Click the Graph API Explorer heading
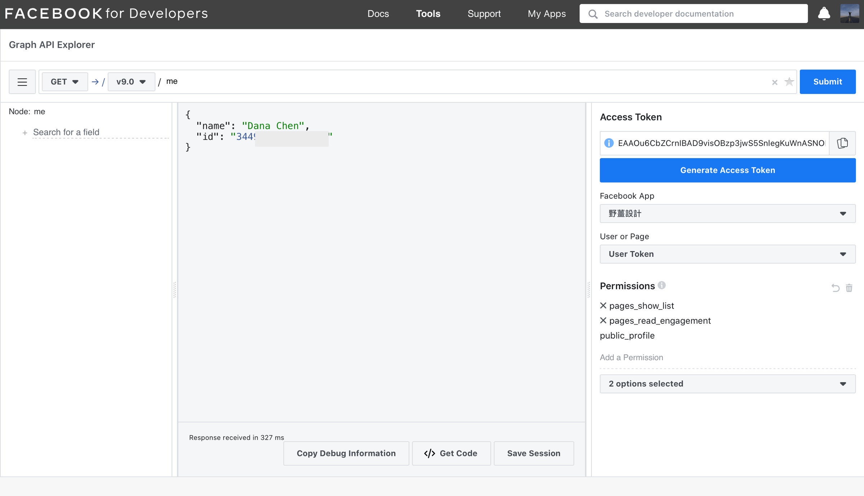 click(52, 45)
